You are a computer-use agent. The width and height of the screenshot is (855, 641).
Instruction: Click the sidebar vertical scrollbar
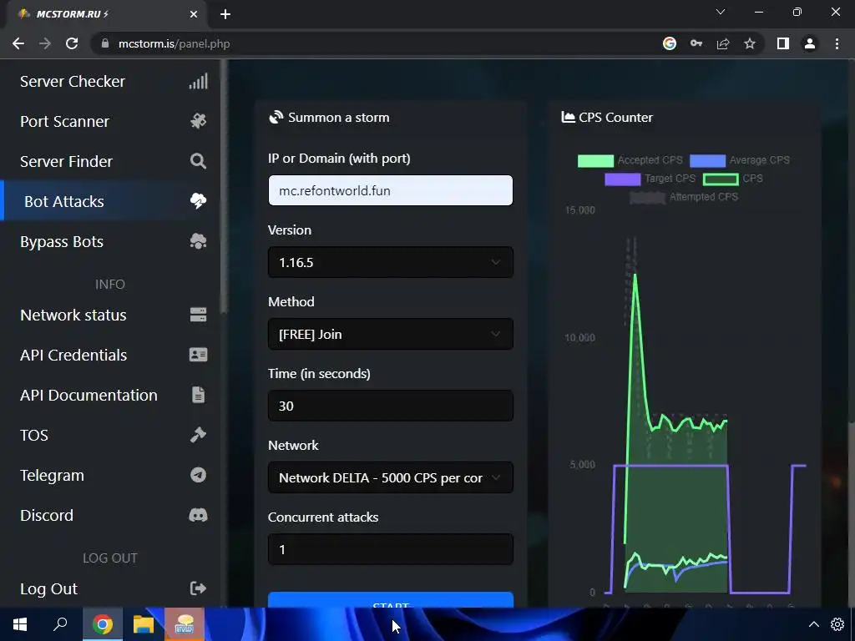coord(224,185)
